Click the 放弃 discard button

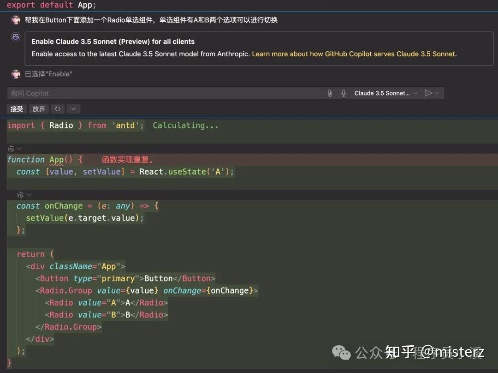click(38, 109)
